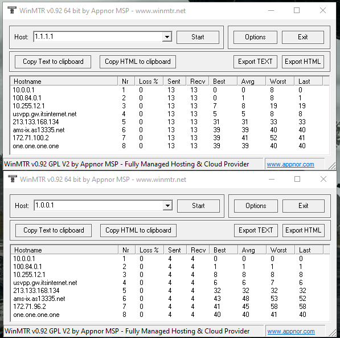Start the trace to 1.0.0.1
This screenshot has height=338, width=340.
[198, 206]
